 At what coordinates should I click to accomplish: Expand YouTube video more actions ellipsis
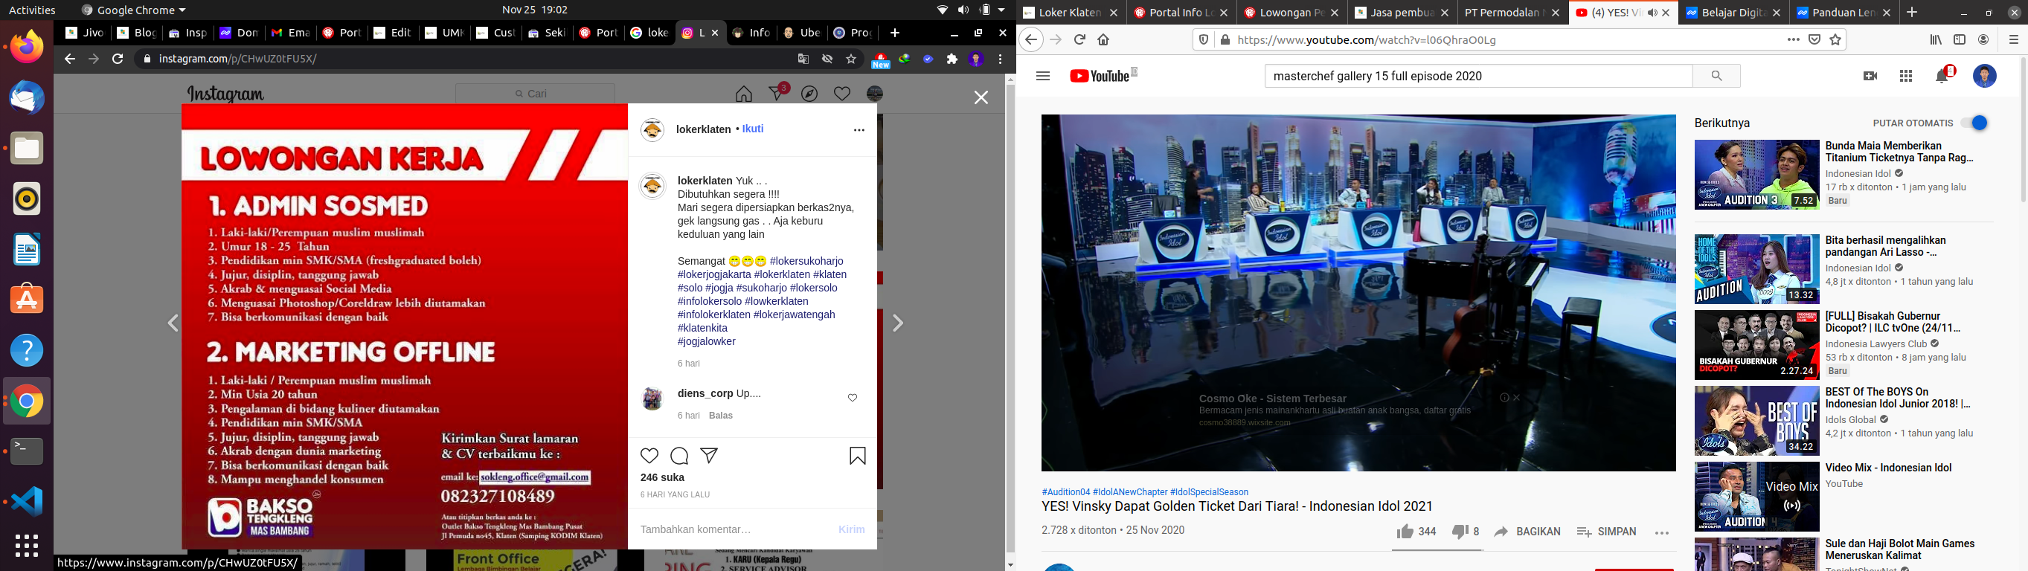point(1662,532)
